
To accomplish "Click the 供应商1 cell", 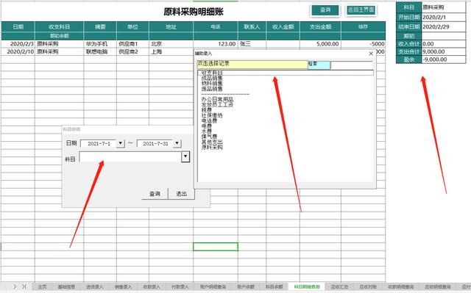I will tap(132, 44).
